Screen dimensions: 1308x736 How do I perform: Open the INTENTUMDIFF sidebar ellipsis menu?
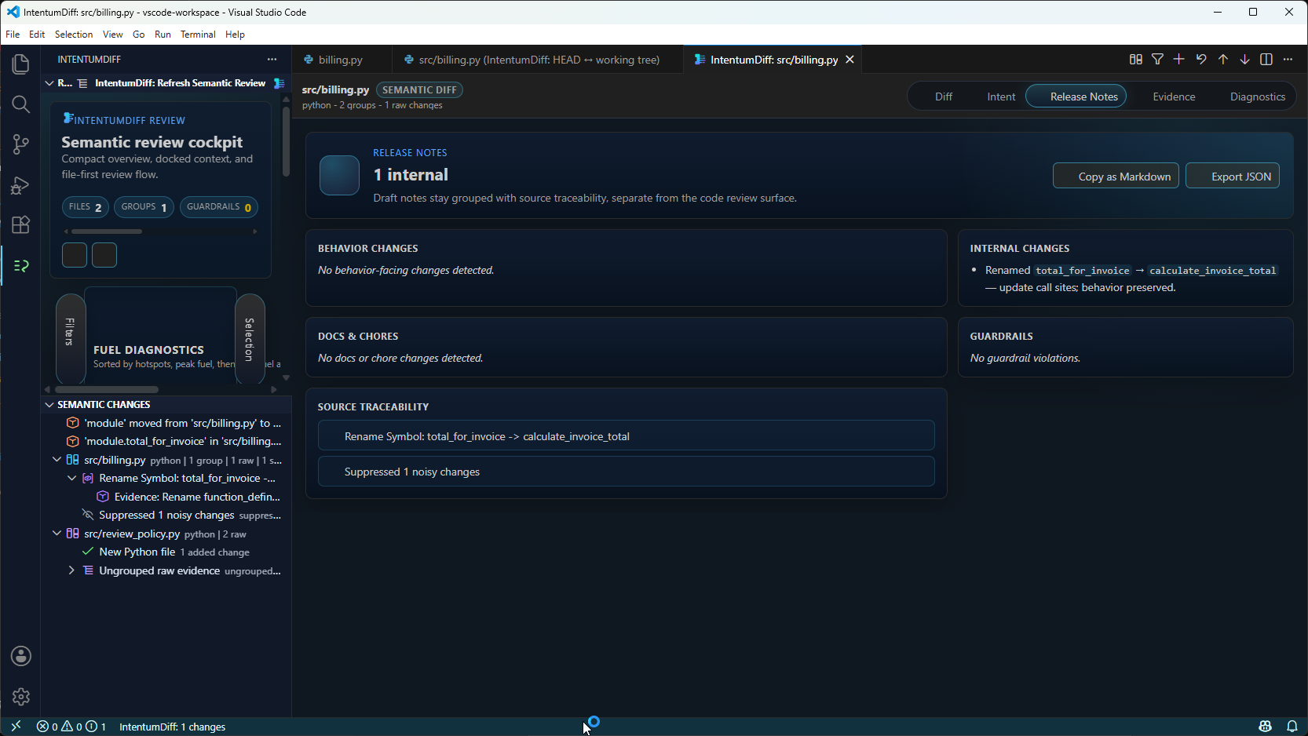coord(272,60)
